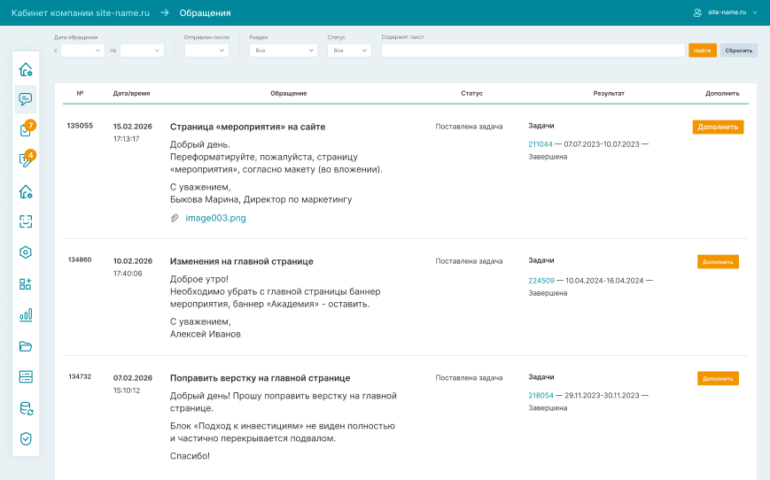Viewport: 770px width, 480px height.
Task: Click the Содержит текст input field
Action: 533,50
